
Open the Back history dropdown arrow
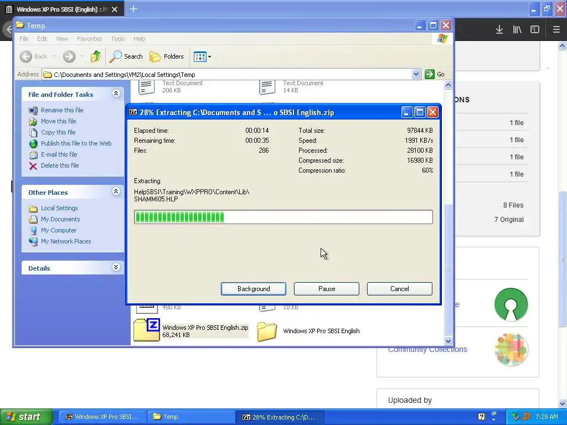pos(54,56)
